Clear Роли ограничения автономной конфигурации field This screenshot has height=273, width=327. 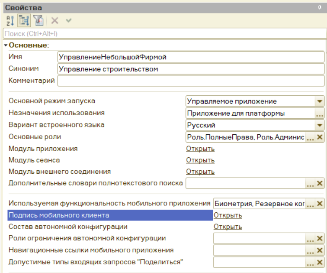click(320, 239)
